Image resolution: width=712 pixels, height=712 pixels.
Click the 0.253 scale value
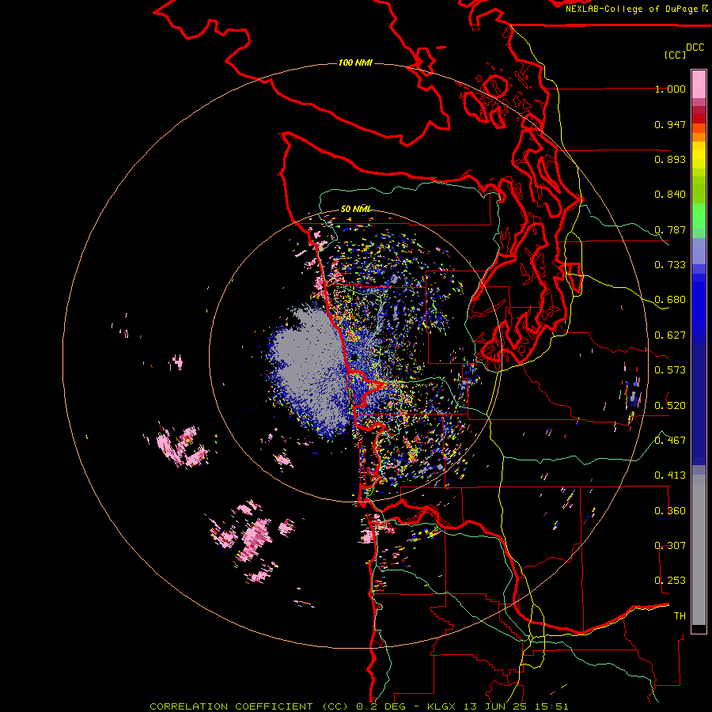point(670,581)
